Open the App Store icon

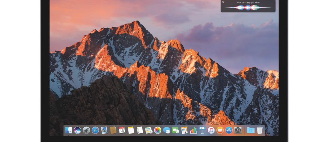[x=229, y=130]
